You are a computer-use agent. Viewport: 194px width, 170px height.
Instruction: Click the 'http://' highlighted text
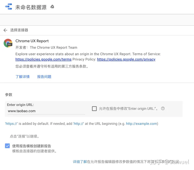pos(79,124)
